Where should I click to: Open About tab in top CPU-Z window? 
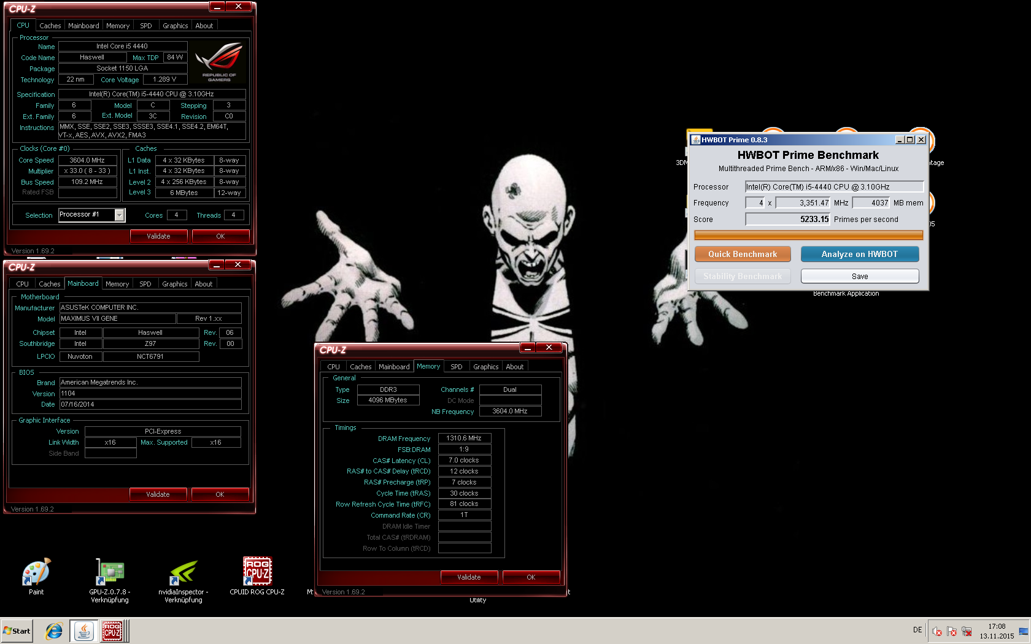204,26
